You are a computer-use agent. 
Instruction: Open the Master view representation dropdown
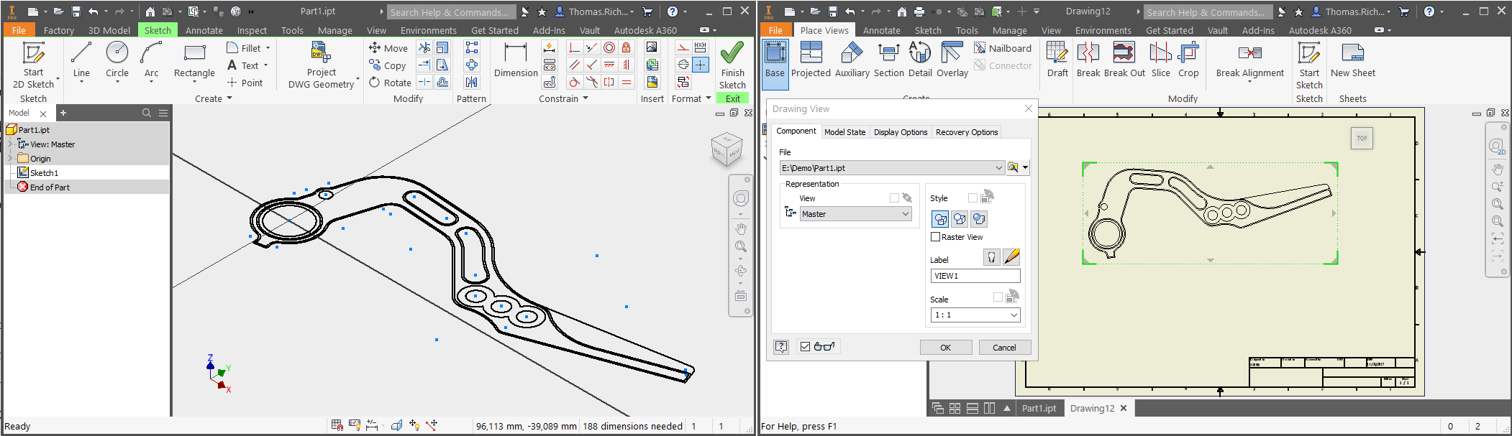(x=905, y=214)
